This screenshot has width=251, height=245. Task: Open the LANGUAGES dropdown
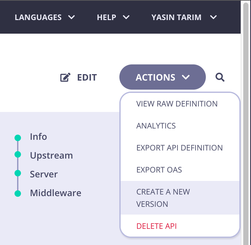tap(45, 17)
